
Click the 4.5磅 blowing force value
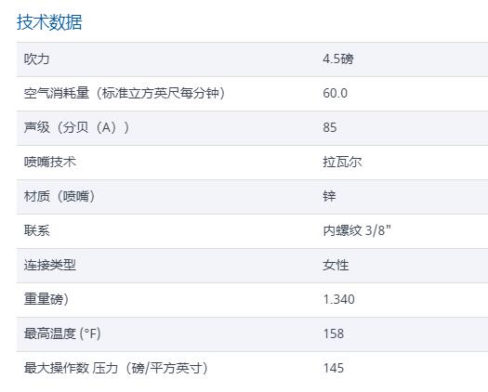click(338, 59)
